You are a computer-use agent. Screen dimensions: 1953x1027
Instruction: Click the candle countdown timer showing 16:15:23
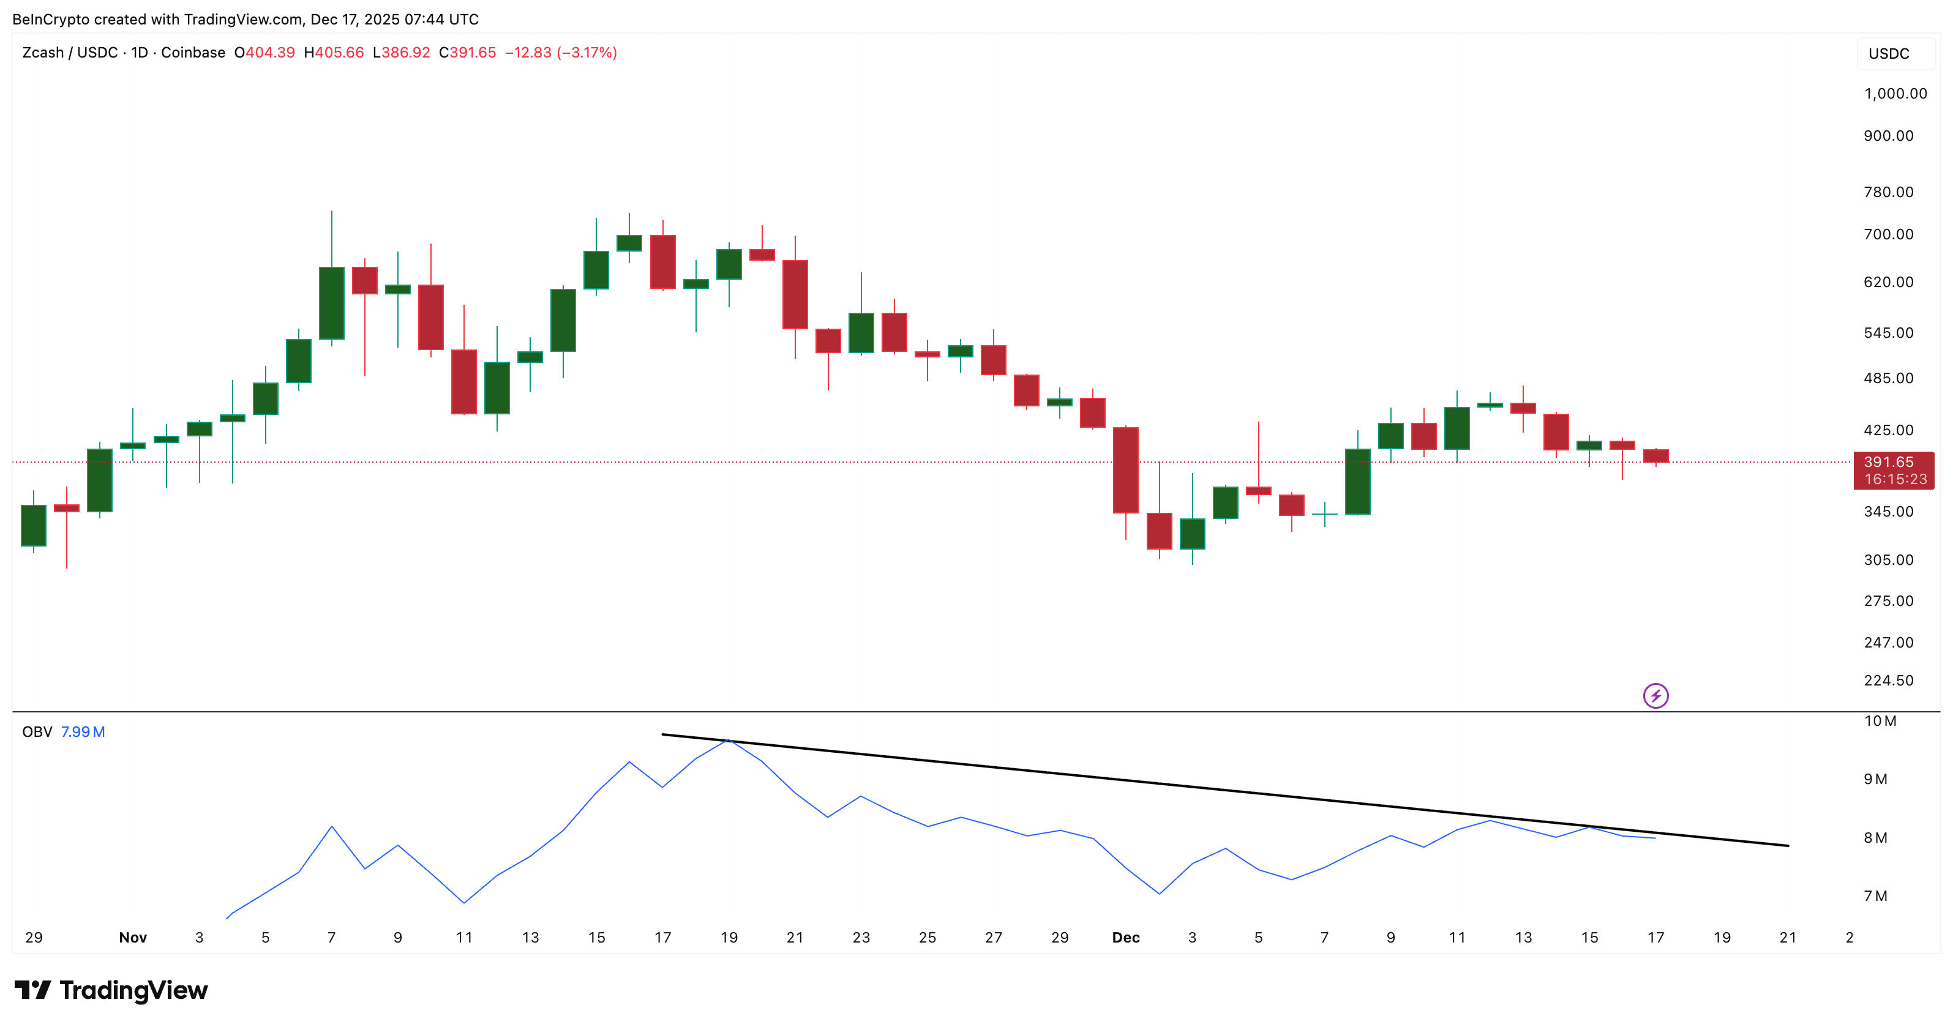(x=1895, y=480)
